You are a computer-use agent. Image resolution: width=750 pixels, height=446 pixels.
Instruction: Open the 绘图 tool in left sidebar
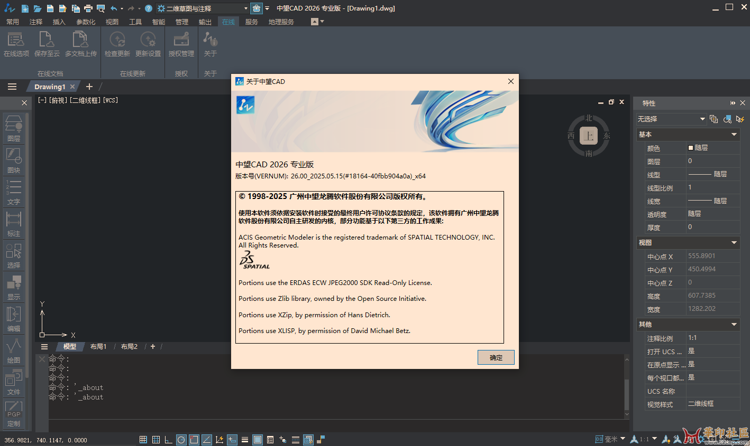(x=14, y=350)
